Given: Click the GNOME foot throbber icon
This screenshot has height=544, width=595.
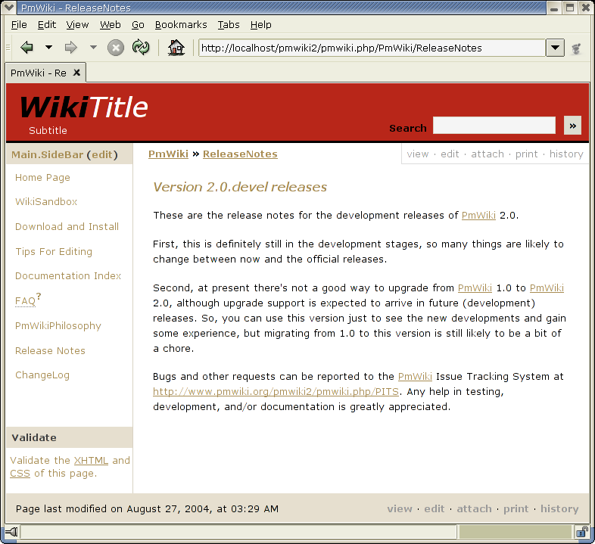Looking at the screenshot, I should (576, 48).
